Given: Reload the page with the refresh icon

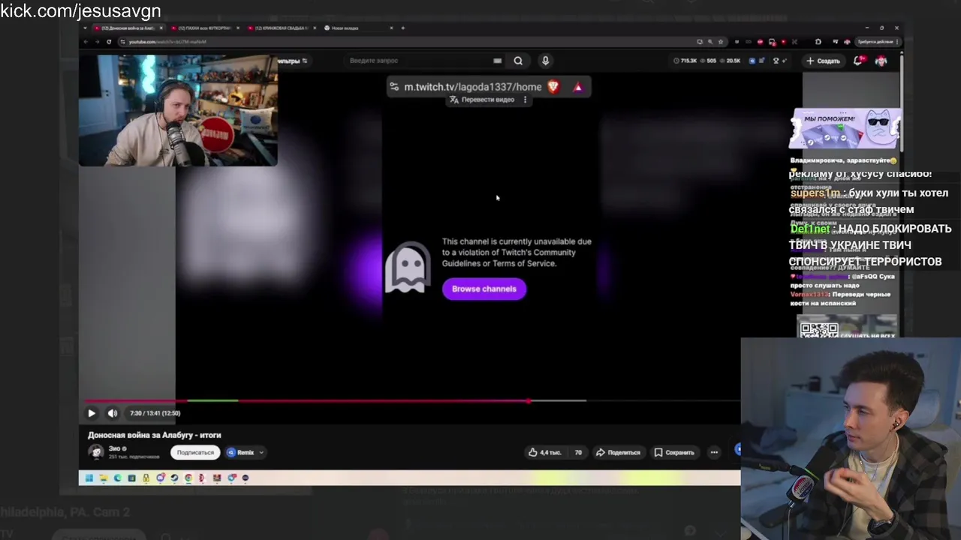Looking at the screenshot, I should click(110, 41).
